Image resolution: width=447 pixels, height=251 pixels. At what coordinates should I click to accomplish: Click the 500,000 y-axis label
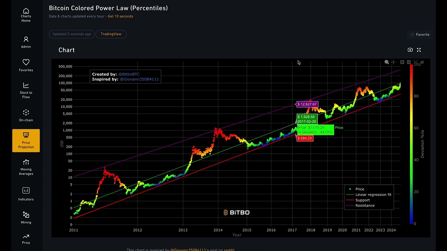coord(66,67)
